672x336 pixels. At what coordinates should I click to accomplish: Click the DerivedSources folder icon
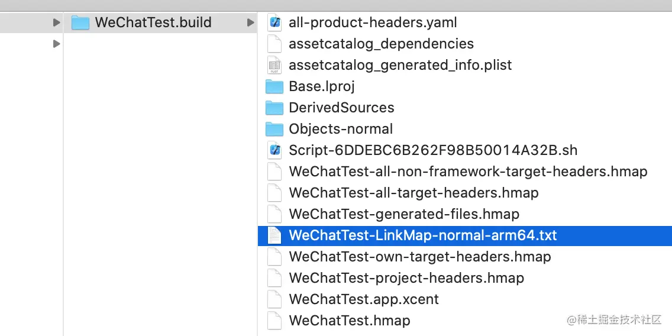pyautogui.click(x=274, y=108)
